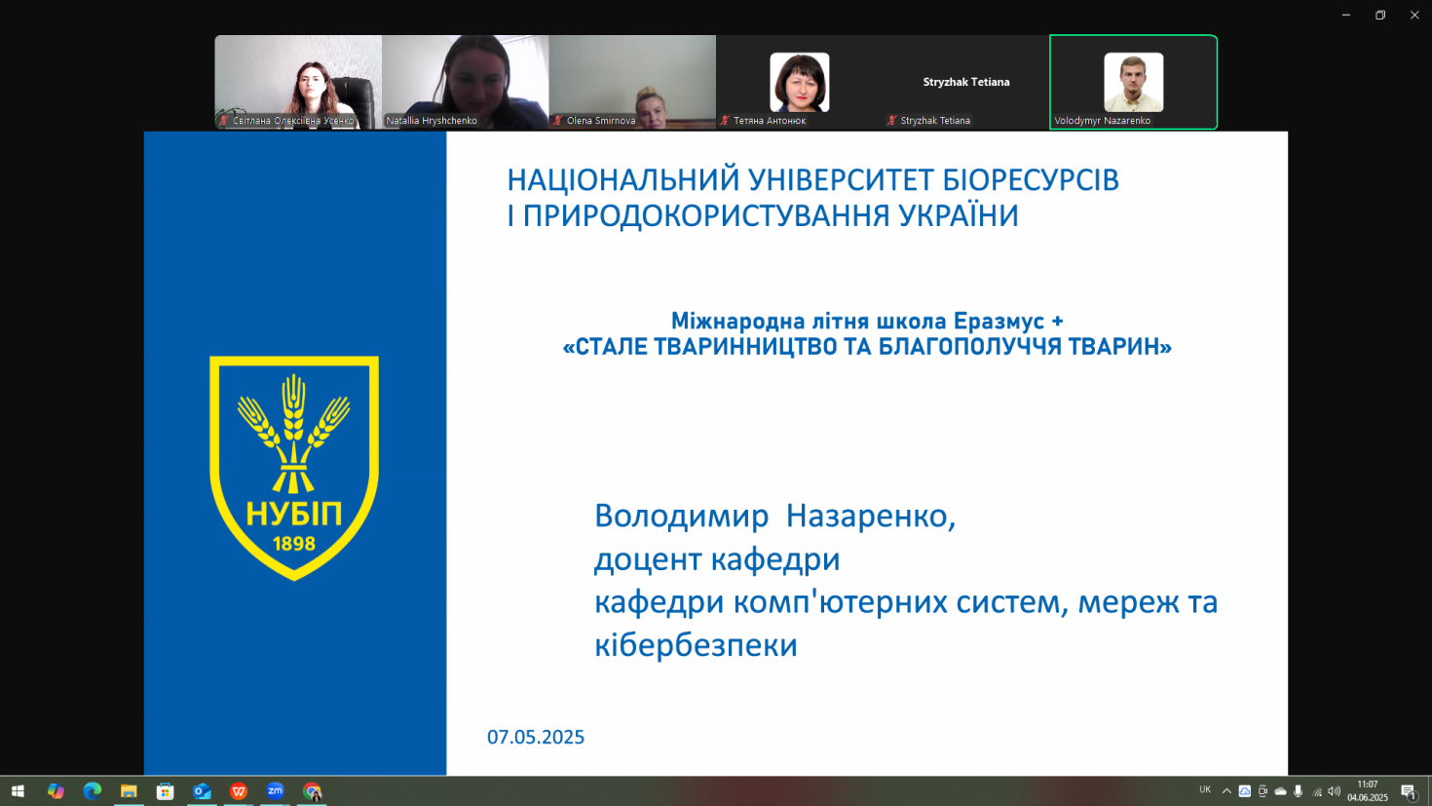Screen dimensions: 1432x806
Task: Open File Explorer from the taskbar
Action: pyautogui.click(x=129, y=791)
